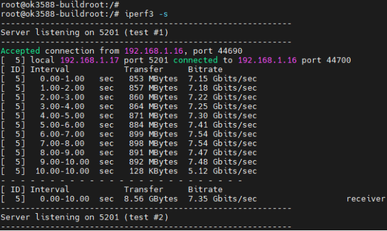Click '128 KBytes' transfer value

(x=153, y=171)
